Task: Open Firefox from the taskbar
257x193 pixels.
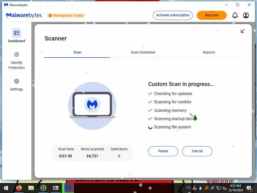Action: (x=19, y=188)
